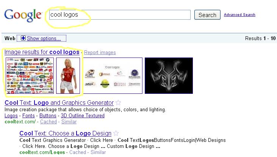
Task: Click in the search box containing cool logos
Action: [x=120, y=15]
